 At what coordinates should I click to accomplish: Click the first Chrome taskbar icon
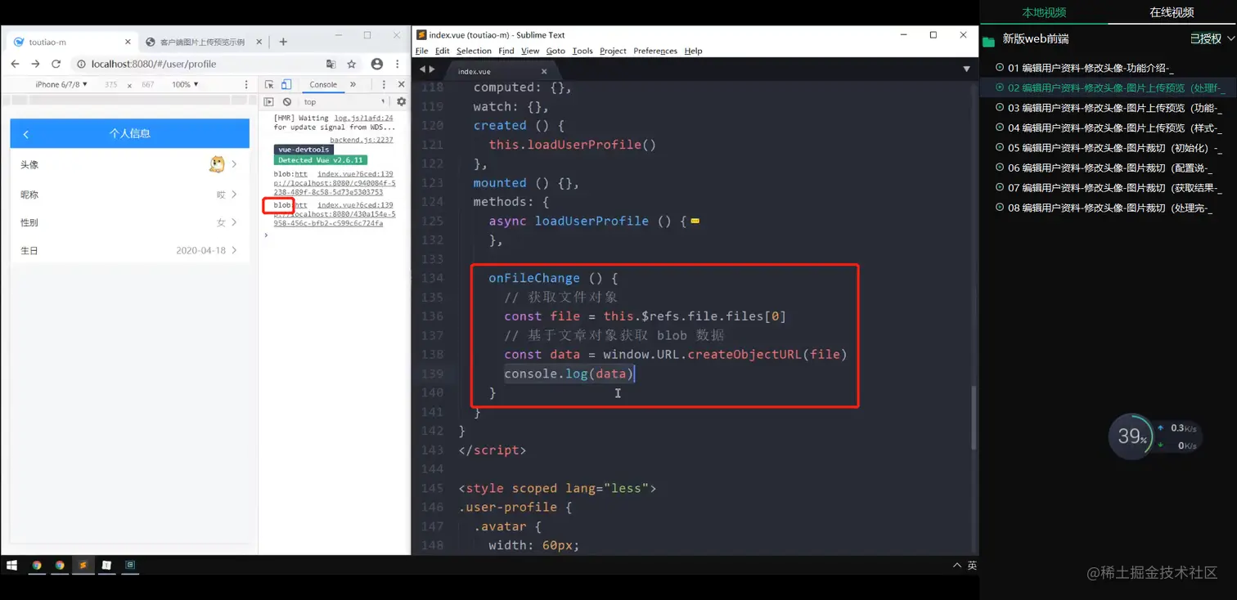(x=37, y=565)
